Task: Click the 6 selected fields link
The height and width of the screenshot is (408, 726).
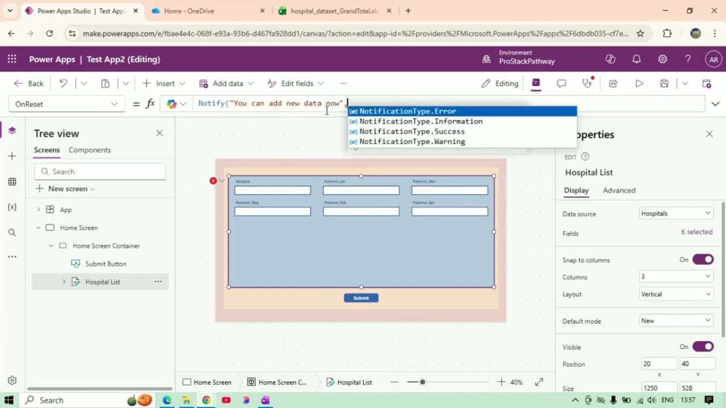Action: tap(697, 232)
